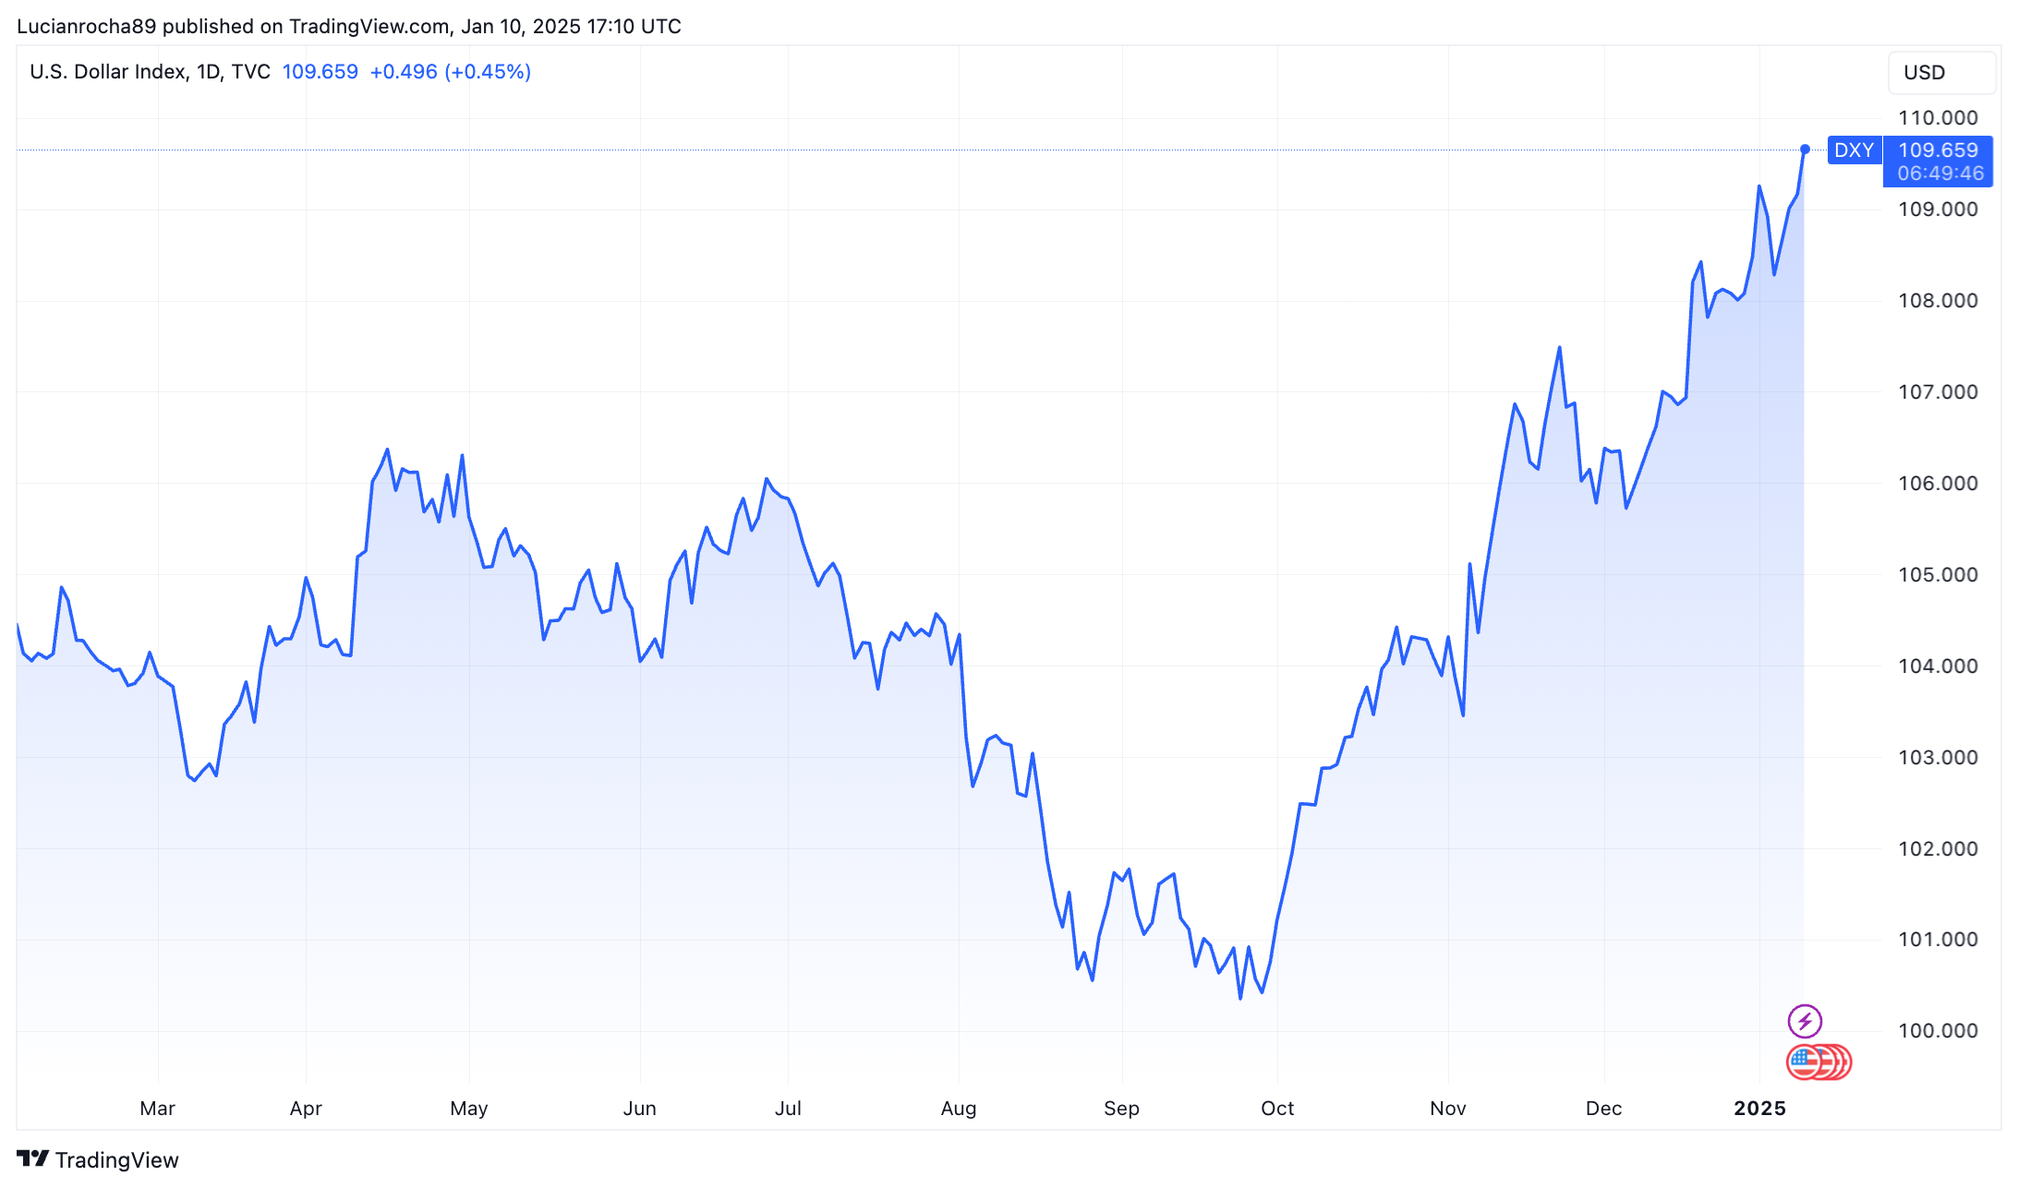2018x1188 pixels.
Task: Click the 106.000 price axis label
Action: click(x=1938, y=484)
